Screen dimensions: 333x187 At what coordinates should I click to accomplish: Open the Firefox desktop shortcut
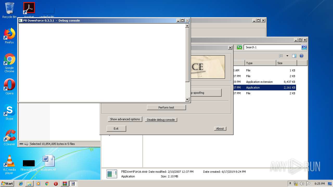pos(9,36)
